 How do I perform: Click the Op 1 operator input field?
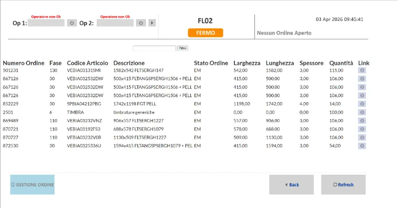point(46,23)
